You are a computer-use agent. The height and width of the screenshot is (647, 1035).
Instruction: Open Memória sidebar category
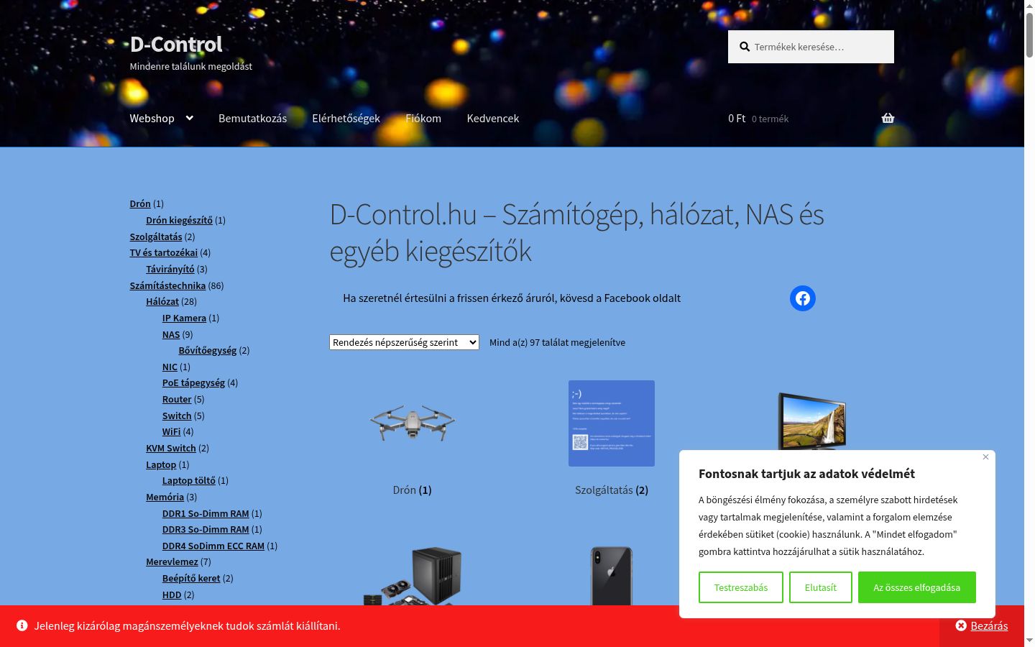(x=165, y=497)
